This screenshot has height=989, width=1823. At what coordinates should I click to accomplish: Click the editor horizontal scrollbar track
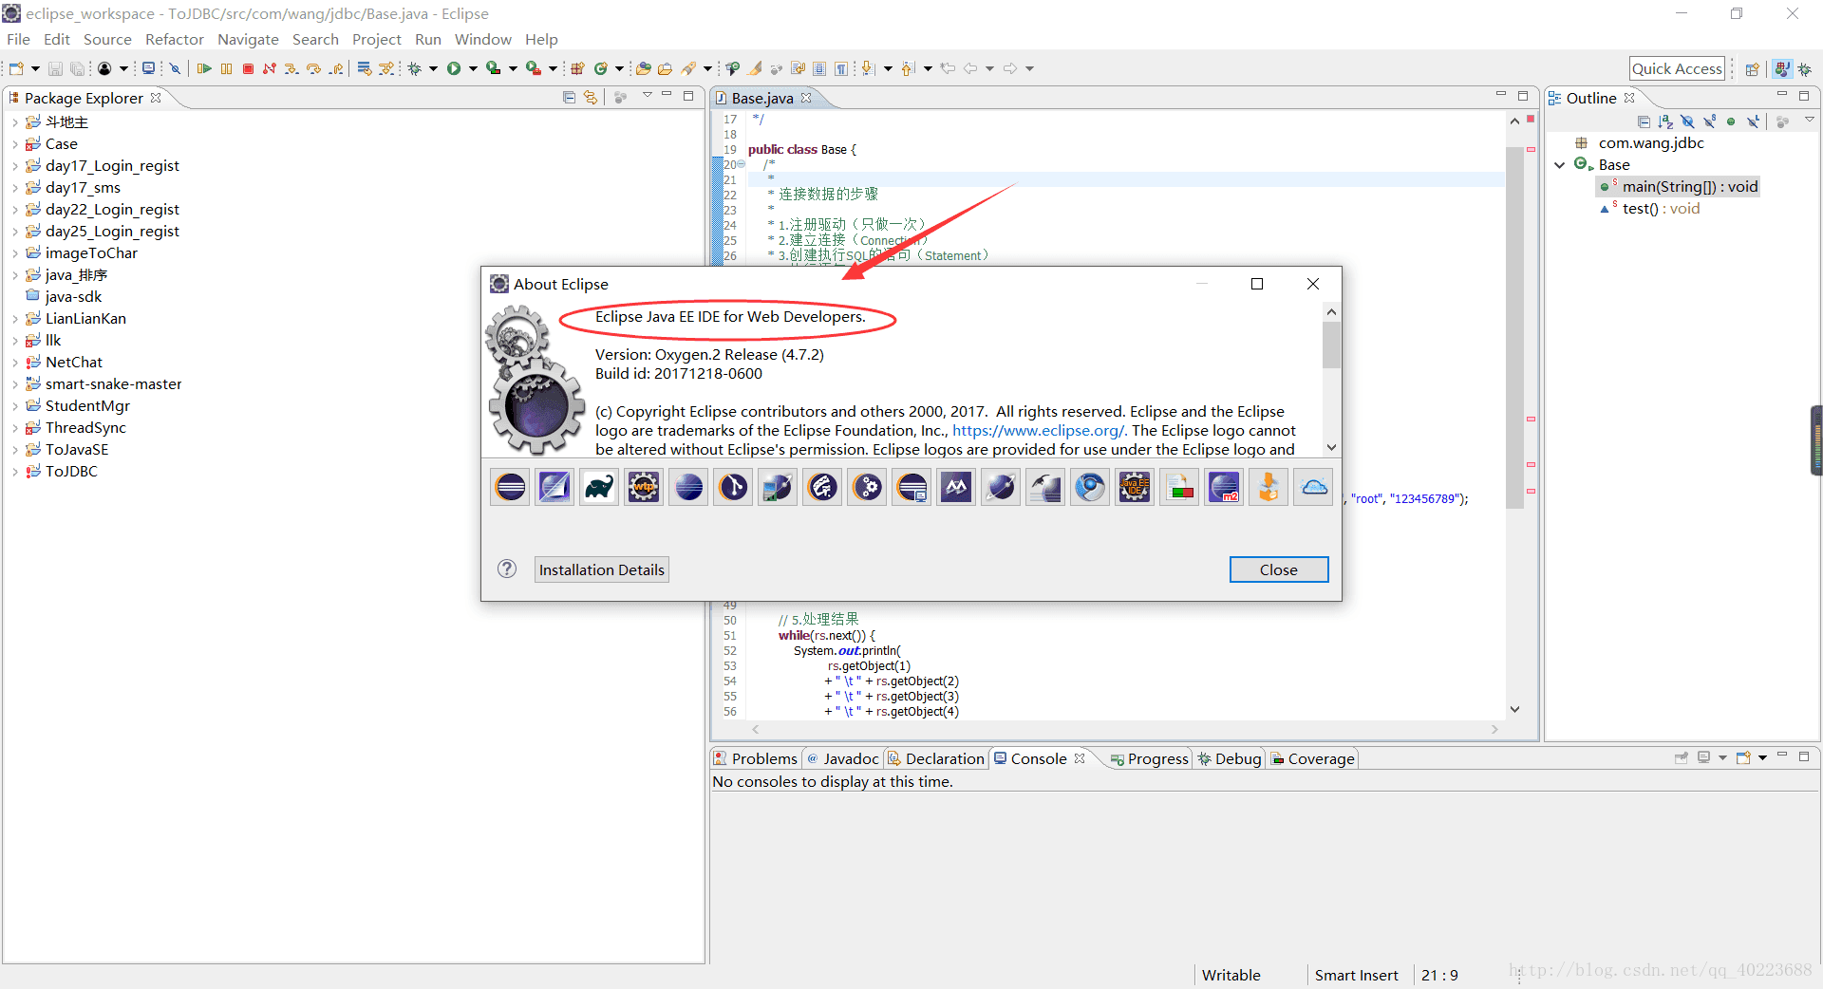point(1124,729)
